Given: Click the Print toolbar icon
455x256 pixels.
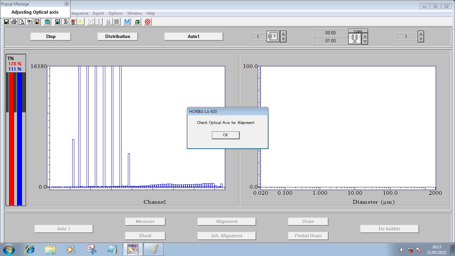Looking at the screenshot, I should pos(14,22).
